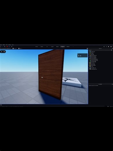Open the Window menu
This screenshot has width=113, height=151.
(10, 45)
